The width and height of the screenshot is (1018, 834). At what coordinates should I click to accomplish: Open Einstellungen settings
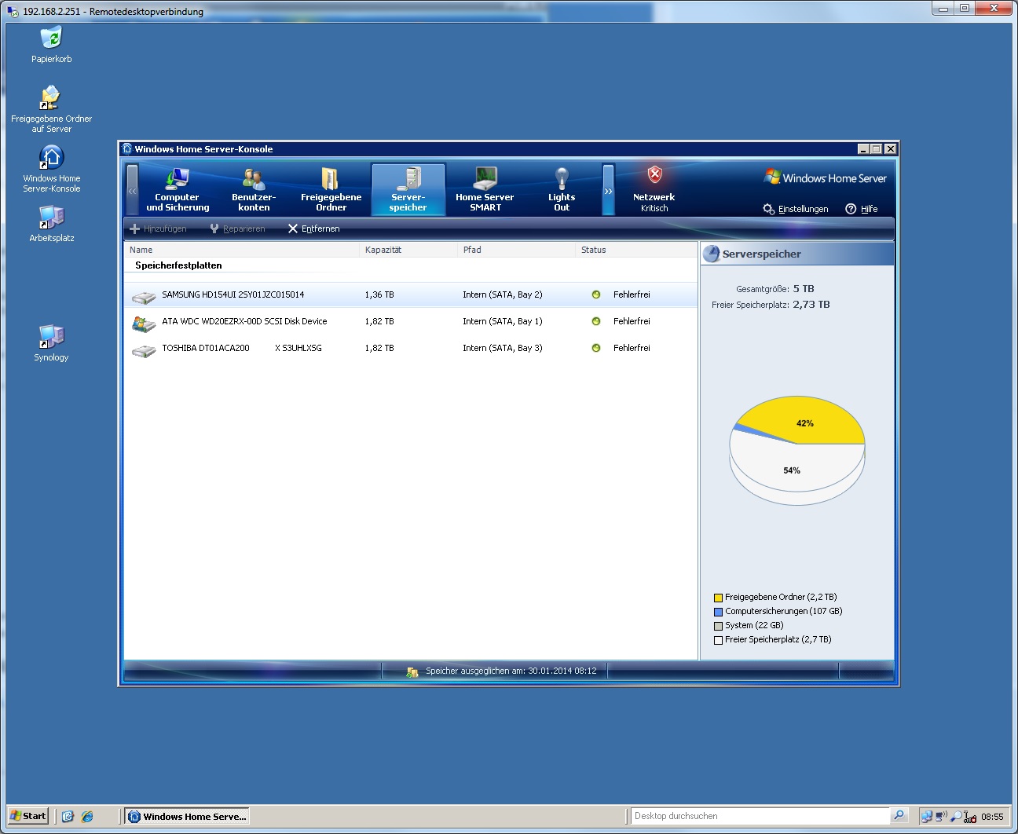click(x=796, y=209)
